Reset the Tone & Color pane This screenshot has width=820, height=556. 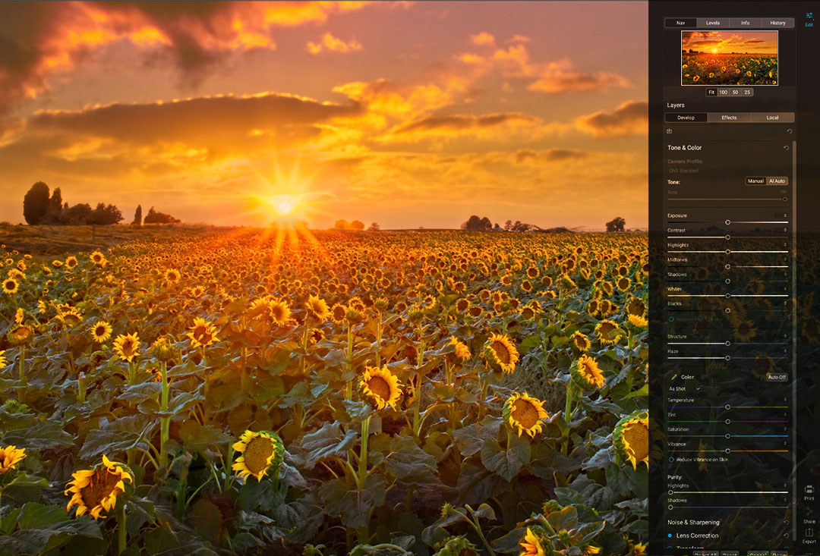(x=786, y=148)
